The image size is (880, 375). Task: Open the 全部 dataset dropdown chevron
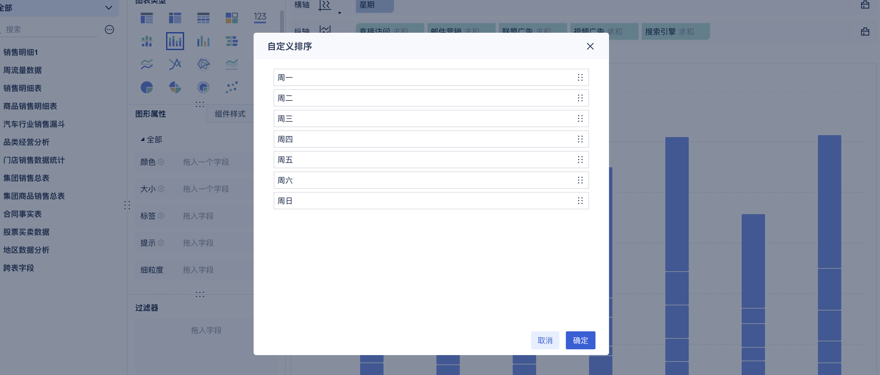click(109, 7)
